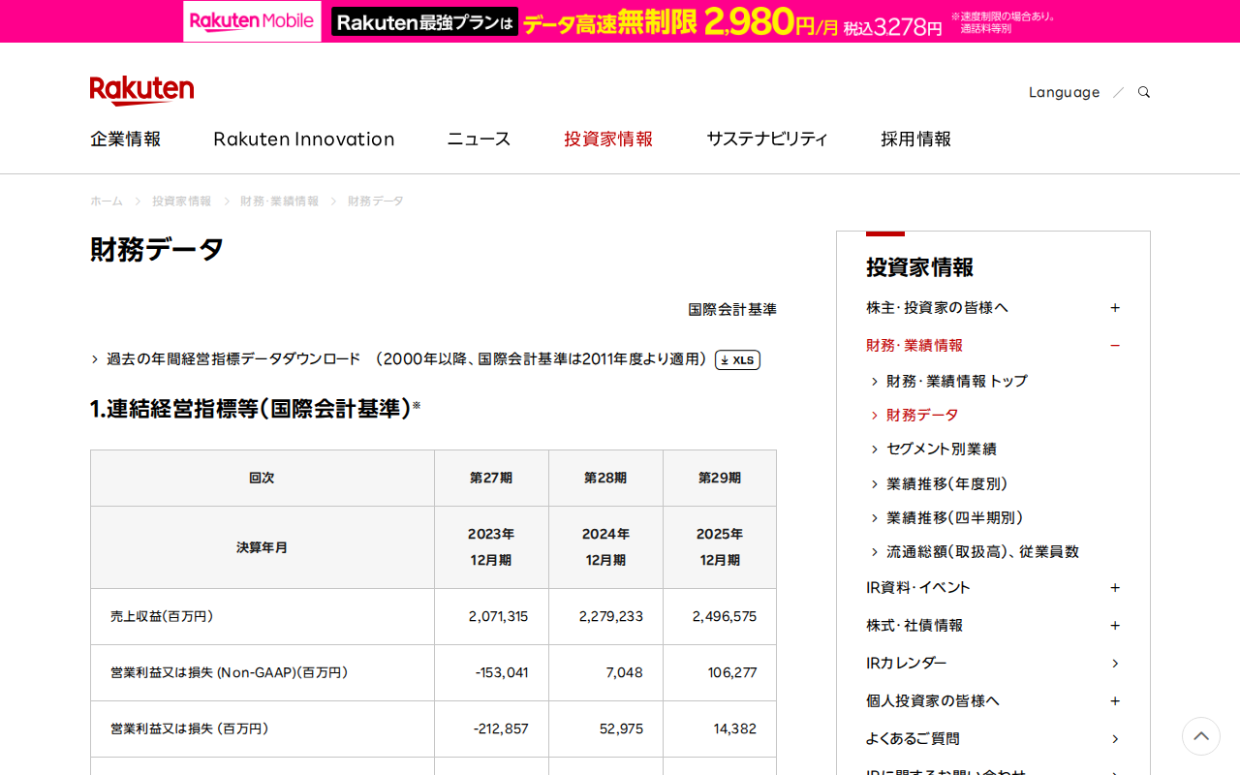Image resolution: width=1240 pixels, height=775 pixels.
Task: Open 投資家情報 navigation menu
Action: (608, 139)
